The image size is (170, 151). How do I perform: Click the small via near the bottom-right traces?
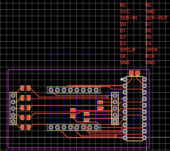(x=116, y=136)
